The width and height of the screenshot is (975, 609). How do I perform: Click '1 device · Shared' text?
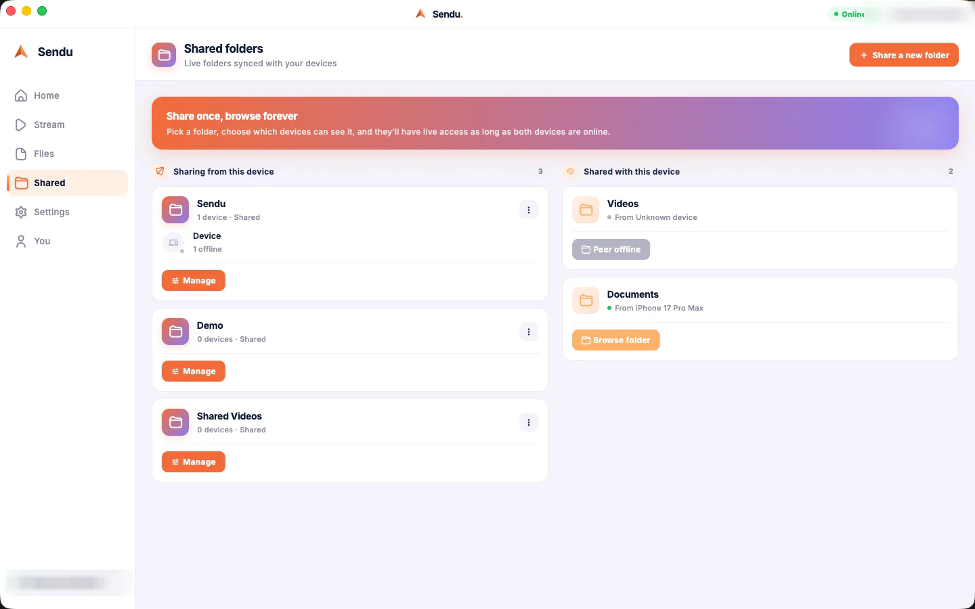click(228, 217)
